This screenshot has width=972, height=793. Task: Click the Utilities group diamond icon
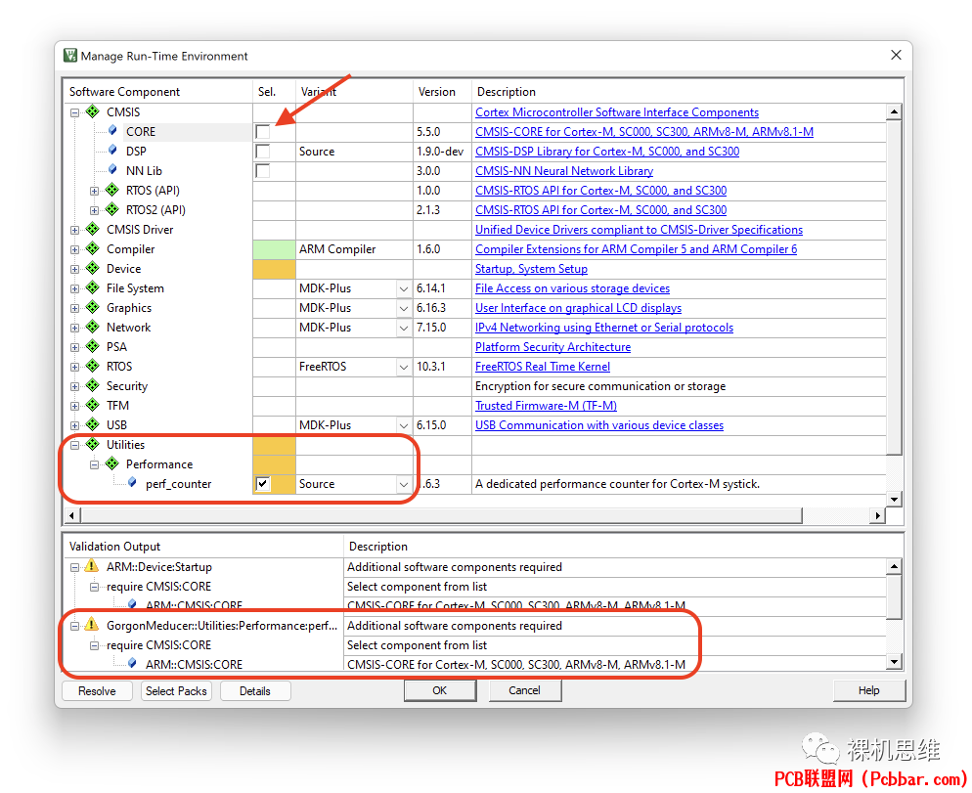click(x=93, y=444)
